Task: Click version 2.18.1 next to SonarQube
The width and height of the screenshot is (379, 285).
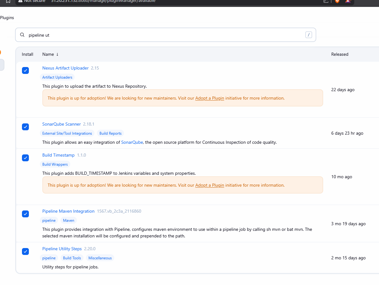Action: [x=89, y=124]
